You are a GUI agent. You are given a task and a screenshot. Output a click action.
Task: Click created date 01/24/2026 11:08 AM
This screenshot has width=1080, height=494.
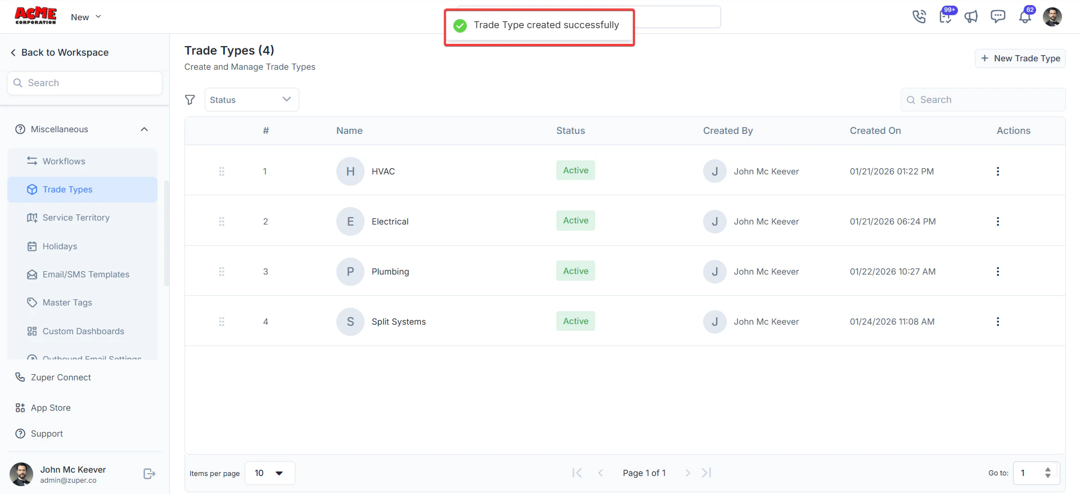tap(892, 322)
